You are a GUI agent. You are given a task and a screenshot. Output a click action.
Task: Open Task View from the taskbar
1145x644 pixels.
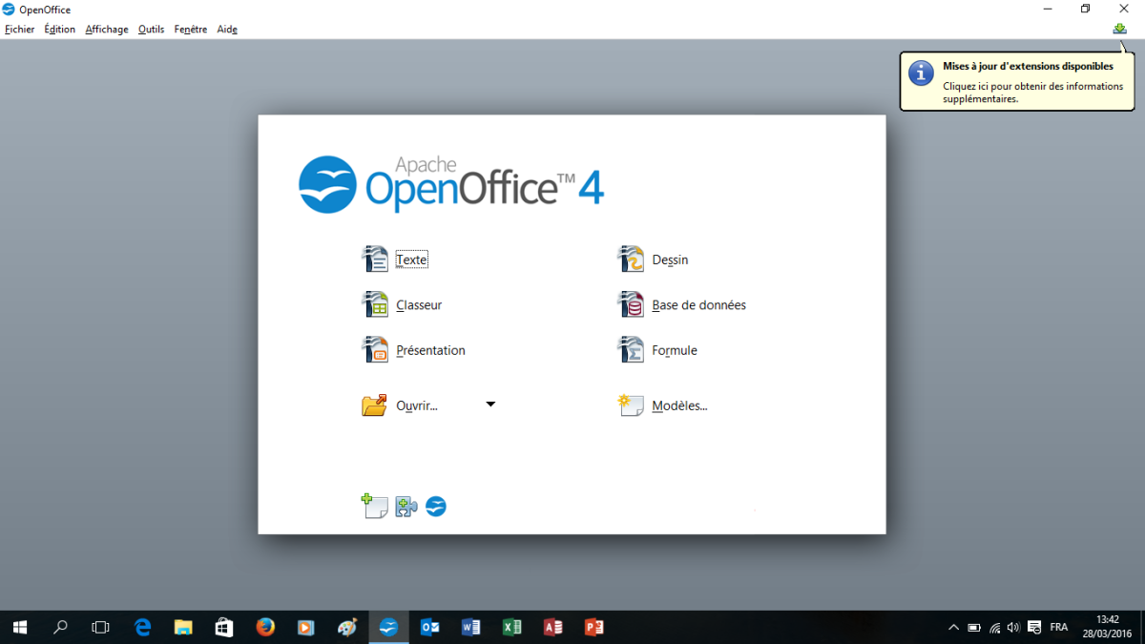100,627
